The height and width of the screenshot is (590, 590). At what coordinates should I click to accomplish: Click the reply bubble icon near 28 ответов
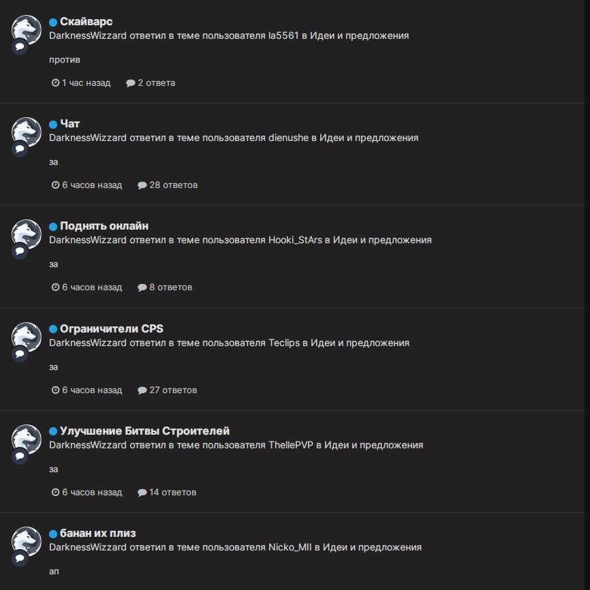(x=142, y=185)
